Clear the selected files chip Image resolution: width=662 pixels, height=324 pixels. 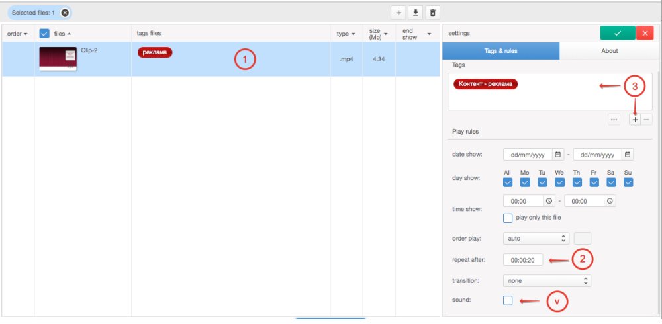tap(65, 13)
